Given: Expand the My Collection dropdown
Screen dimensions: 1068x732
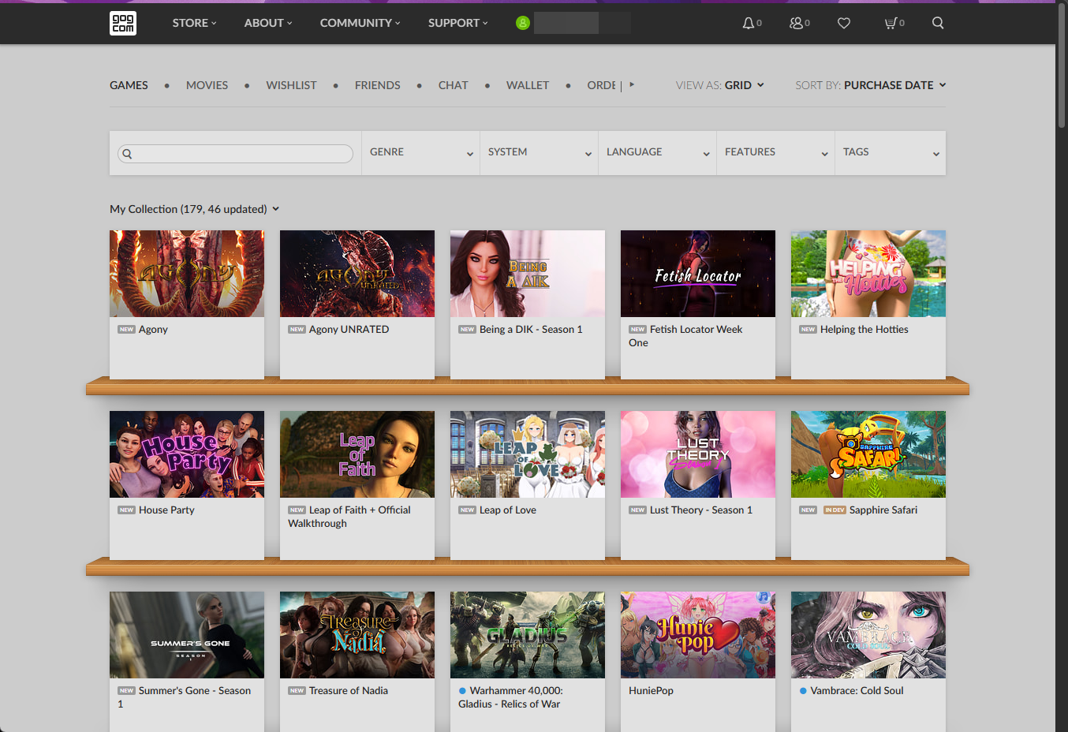Looking at the screenshot, I should tap(194, 209).
